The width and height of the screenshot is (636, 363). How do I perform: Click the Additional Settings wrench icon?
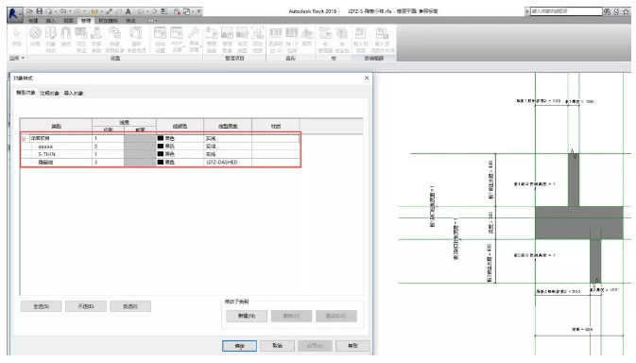[194, 40]
